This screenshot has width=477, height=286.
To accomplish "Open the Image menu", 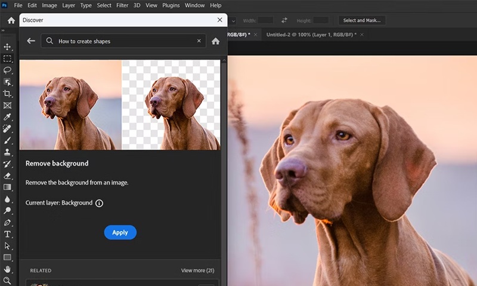I will pos(49,5).
